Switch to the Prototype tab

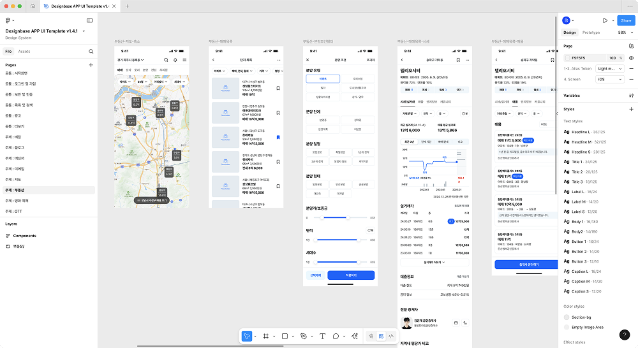coord(591,33)
